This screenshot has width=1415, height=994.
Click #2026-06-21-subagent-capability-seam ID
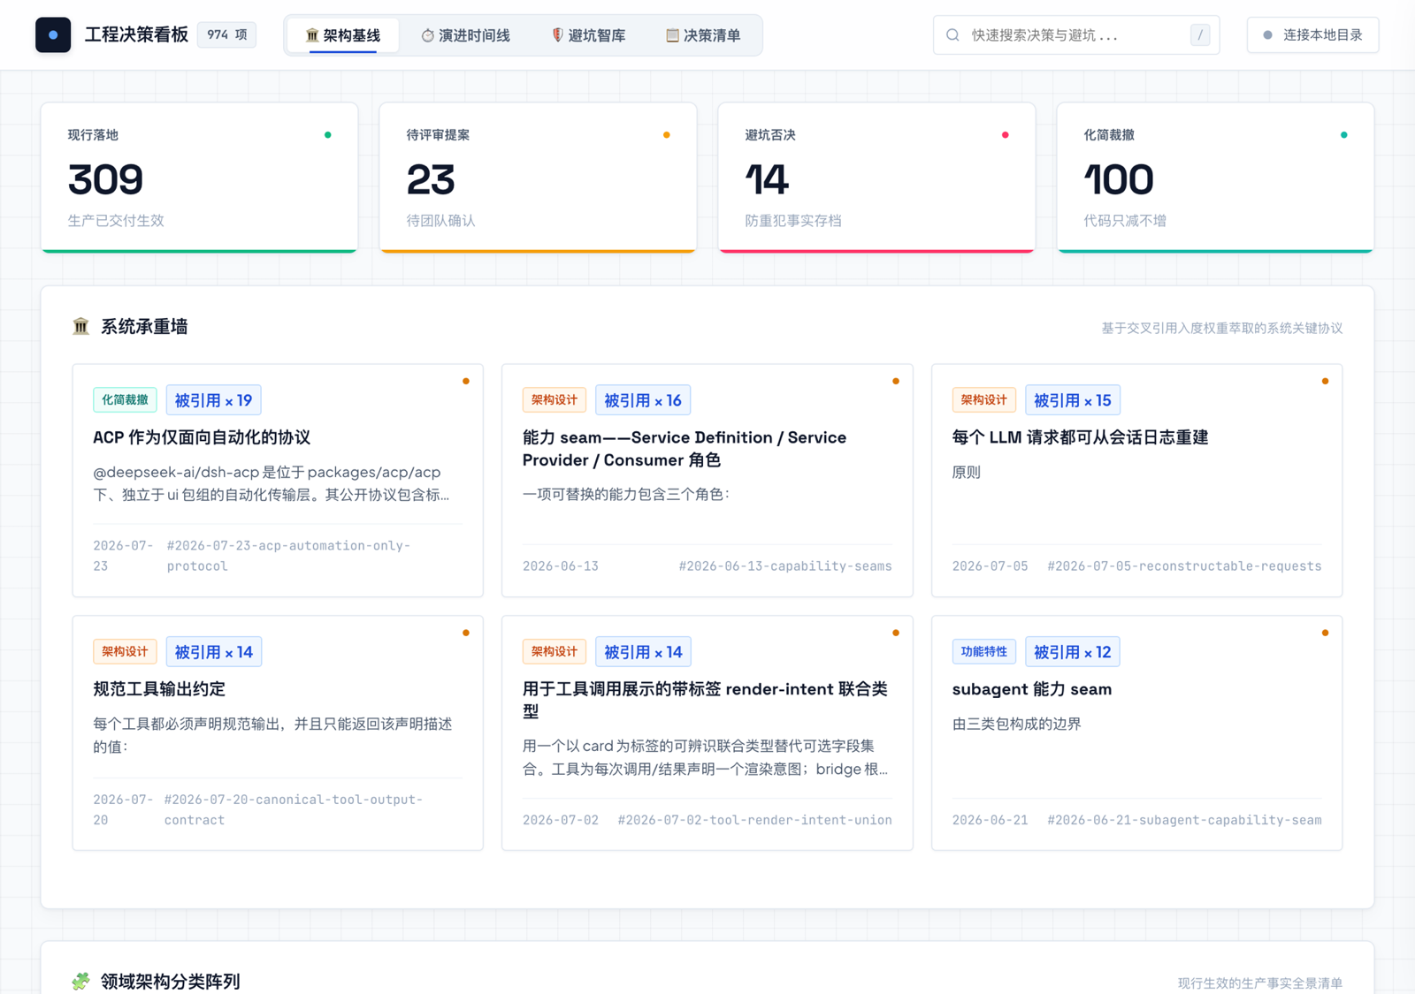click(x=1184, y=820)
